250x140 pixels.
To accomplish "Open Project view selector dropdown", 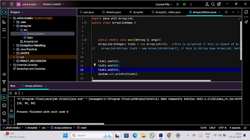I will (x=17, y=12).
